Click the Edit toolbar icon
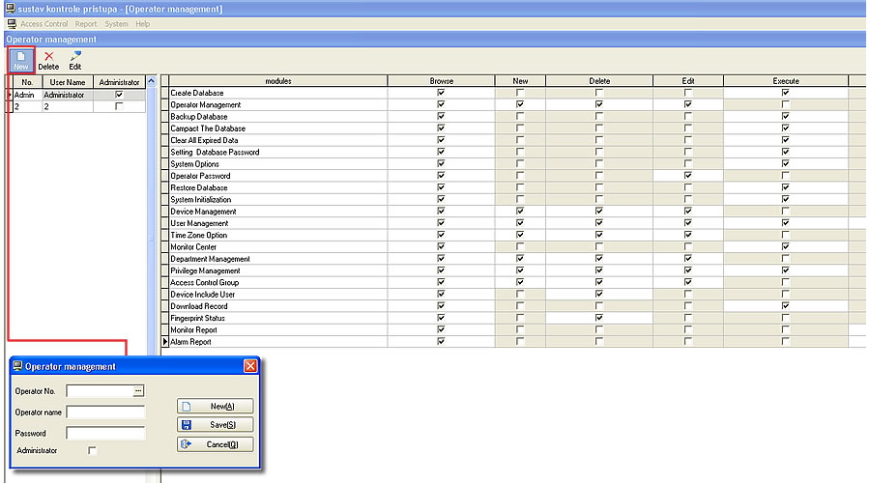 coord(74,61)
